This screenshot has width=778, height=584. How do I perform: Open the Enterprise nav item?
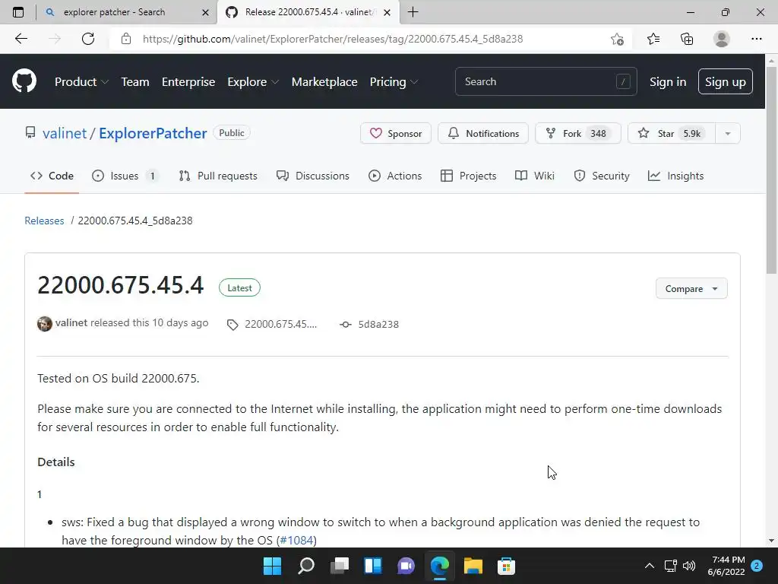click(188, 81)
